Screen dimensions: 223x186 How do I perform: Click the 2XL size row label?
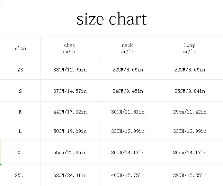(19, 175)
